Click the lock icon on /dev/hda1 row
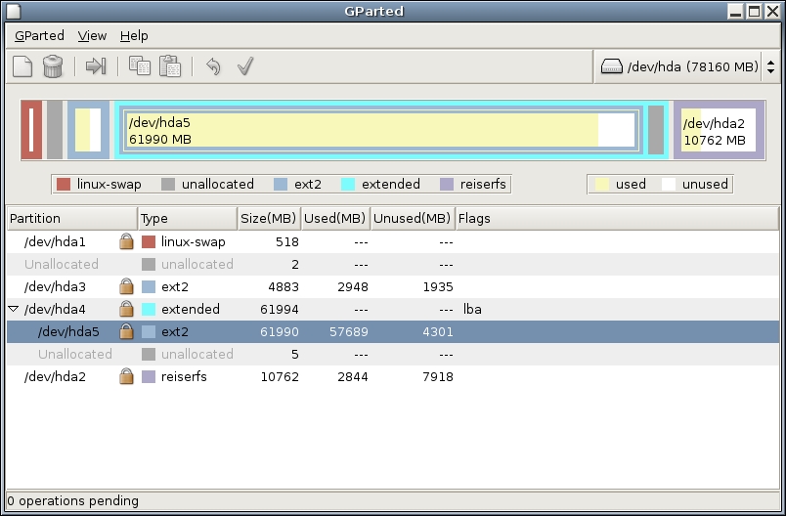Viewport: 786px width, 516px height. pos(126,241)
